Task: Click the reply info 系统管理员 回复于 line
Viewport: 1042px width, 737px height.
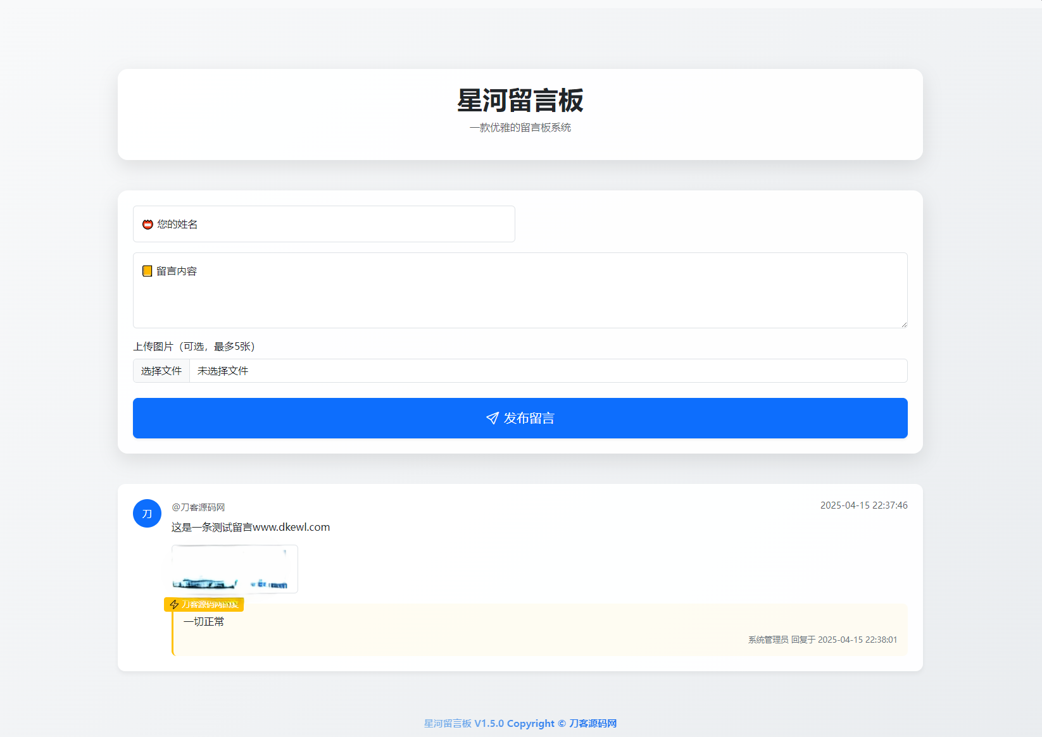Action: pos(822,640)
